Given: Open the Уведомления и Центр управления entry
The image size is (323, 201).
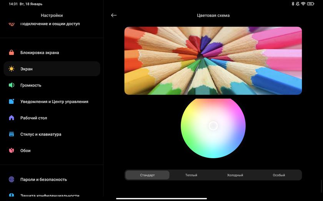Looking at the screenshot, I should point(54,101).
